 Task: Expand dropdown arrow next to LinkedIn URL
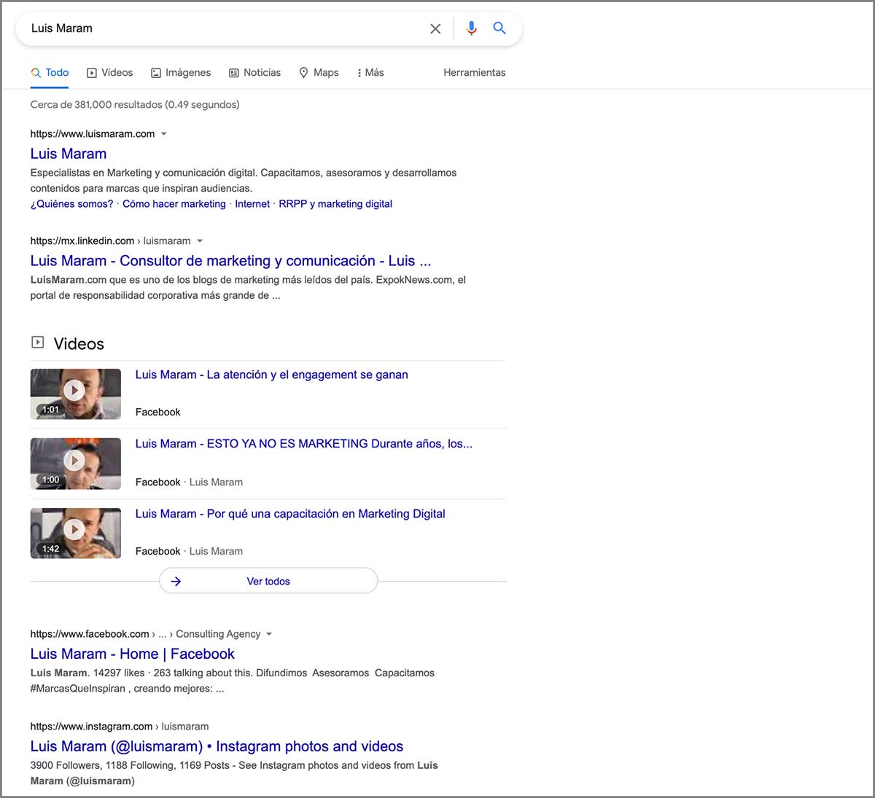click(x=200, y=241)
